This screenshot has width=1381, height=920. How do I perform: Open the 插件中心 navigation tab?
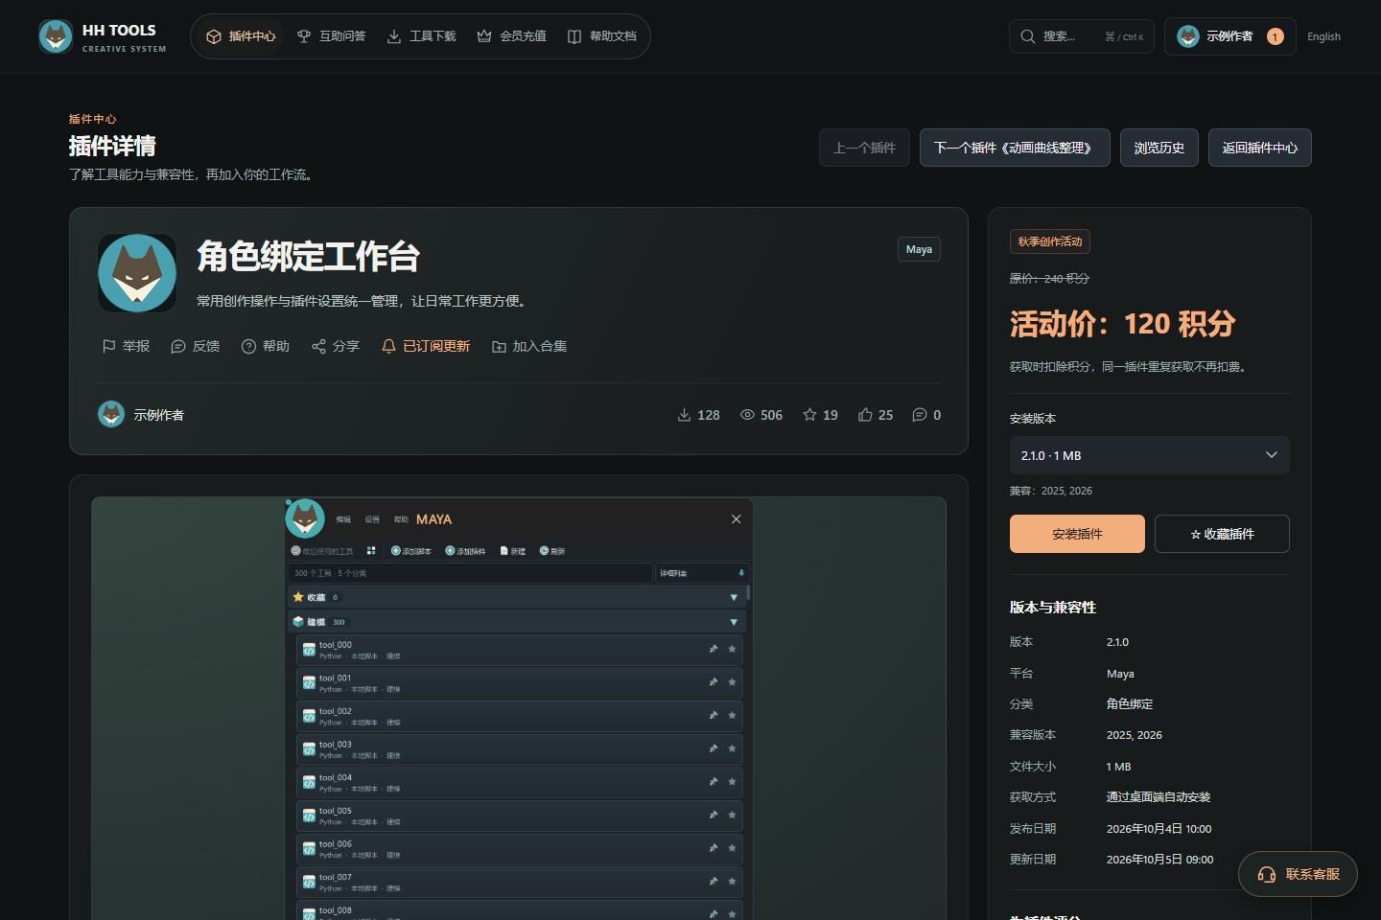tap(241, 36)
